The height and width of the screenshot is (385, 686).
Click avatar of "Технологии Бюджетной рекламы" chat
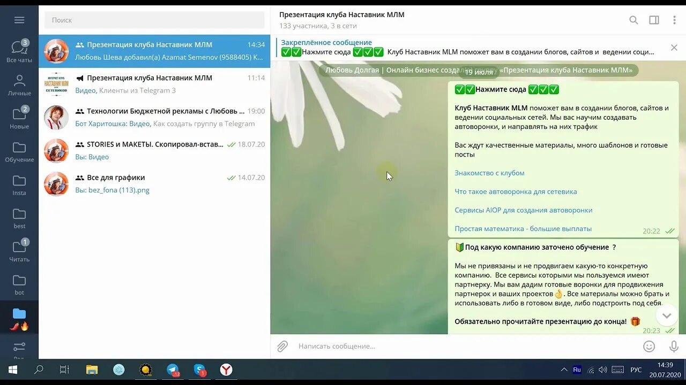pyautogui.click(x=56, y=118)
